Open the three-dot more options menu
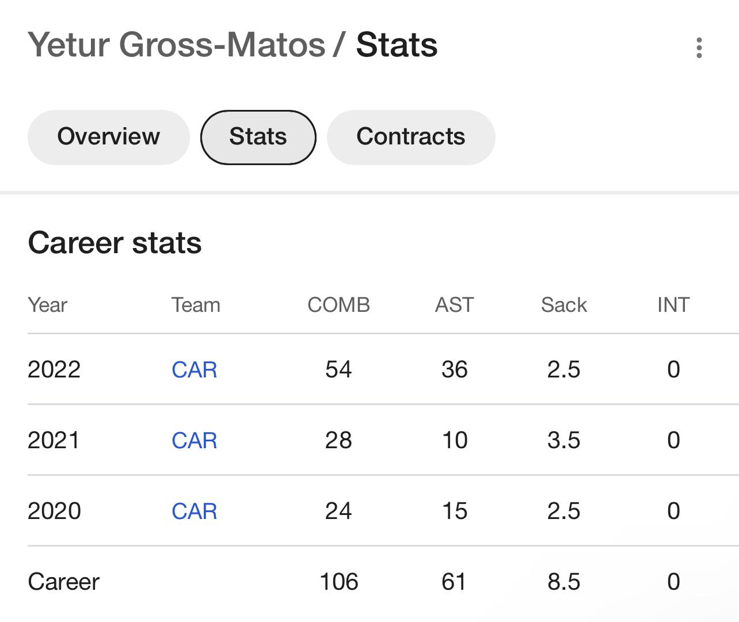 click(x=699, y=48)
